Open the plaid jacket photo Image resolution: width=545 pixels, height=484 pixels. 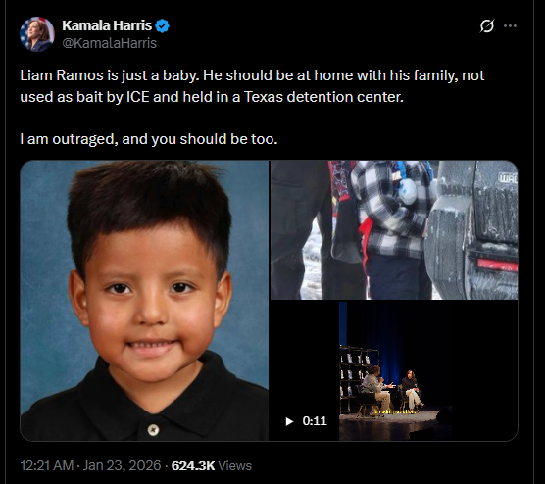click(x=394, y=230)
